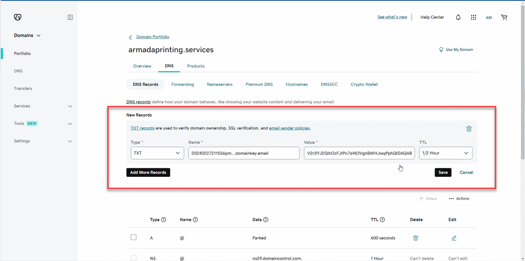Open the TXT records help link

[143, 128]
